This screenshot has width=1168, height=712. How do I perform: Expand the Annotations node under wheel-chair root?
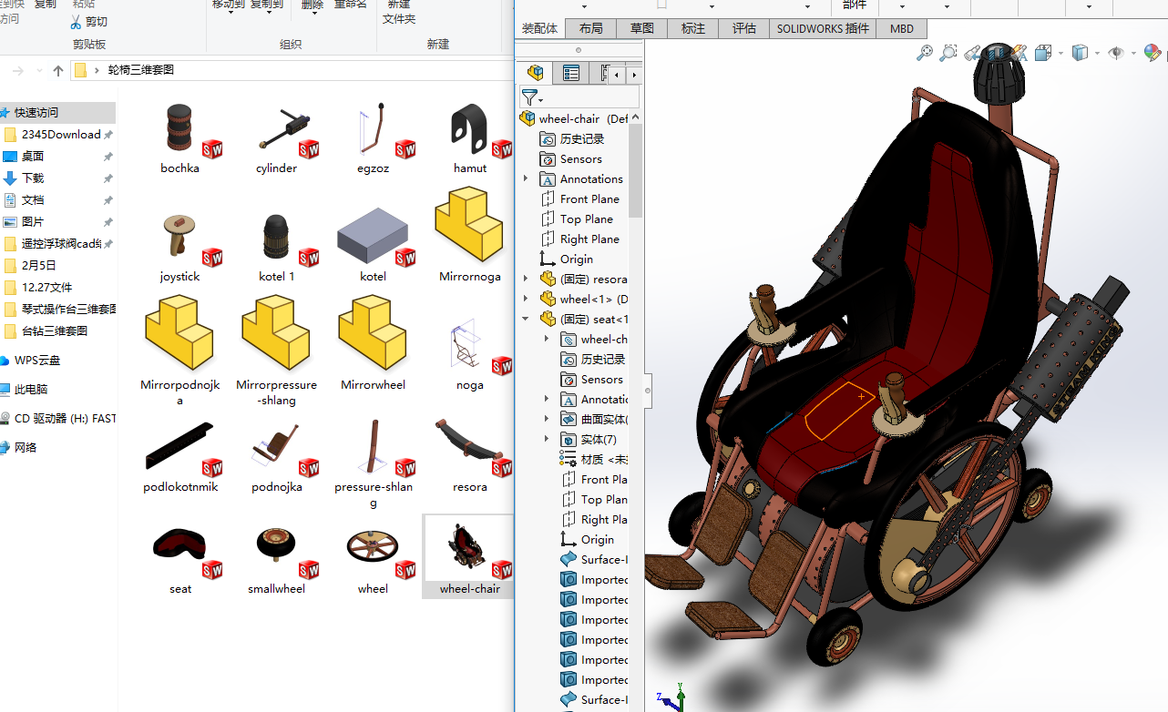(x=526, y=178)
